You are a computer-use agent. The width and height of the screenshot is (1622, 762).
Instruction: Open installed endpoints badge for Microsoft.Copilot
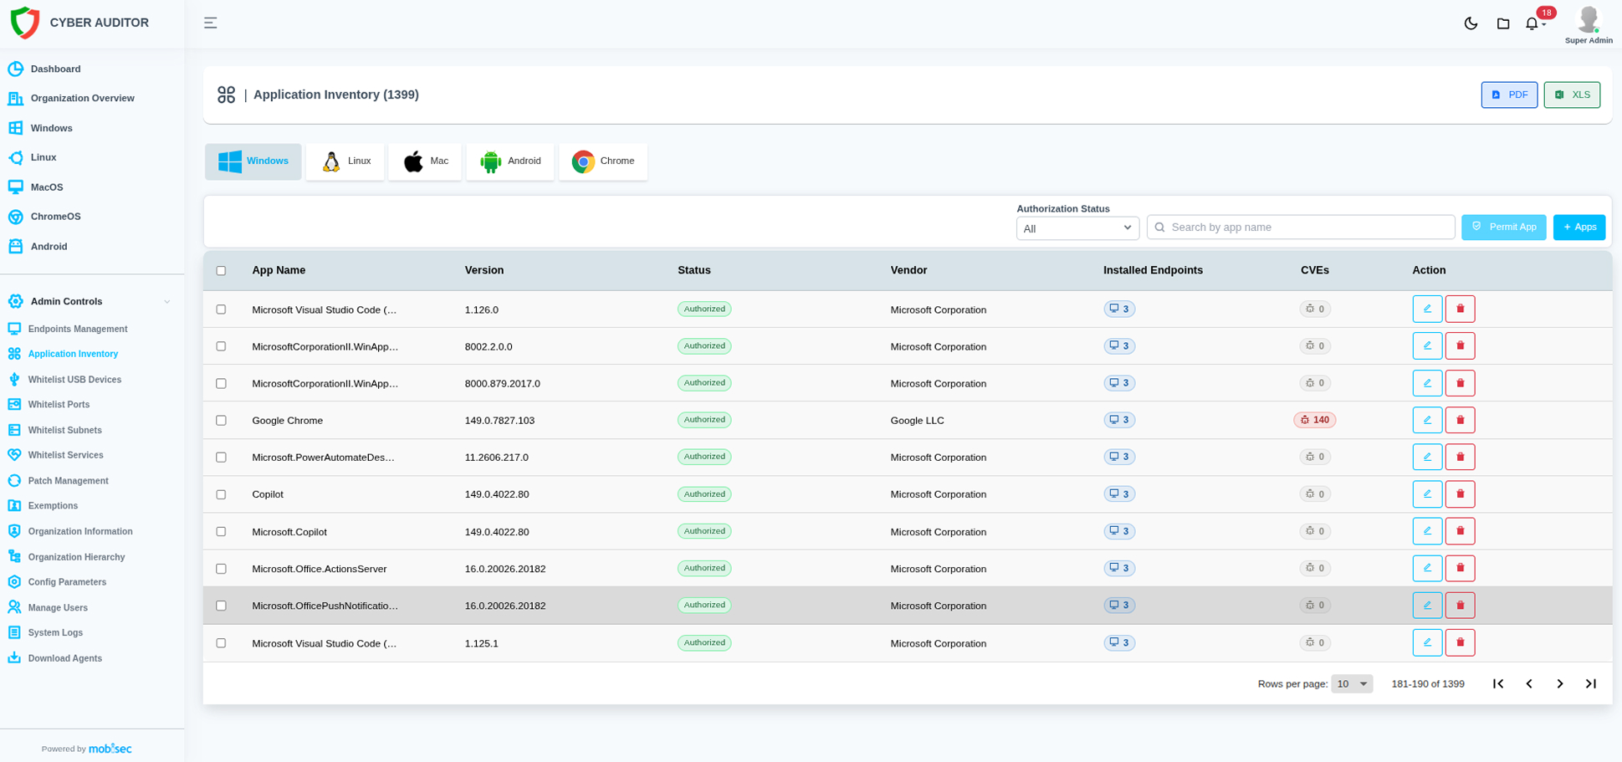(1118, 531)
